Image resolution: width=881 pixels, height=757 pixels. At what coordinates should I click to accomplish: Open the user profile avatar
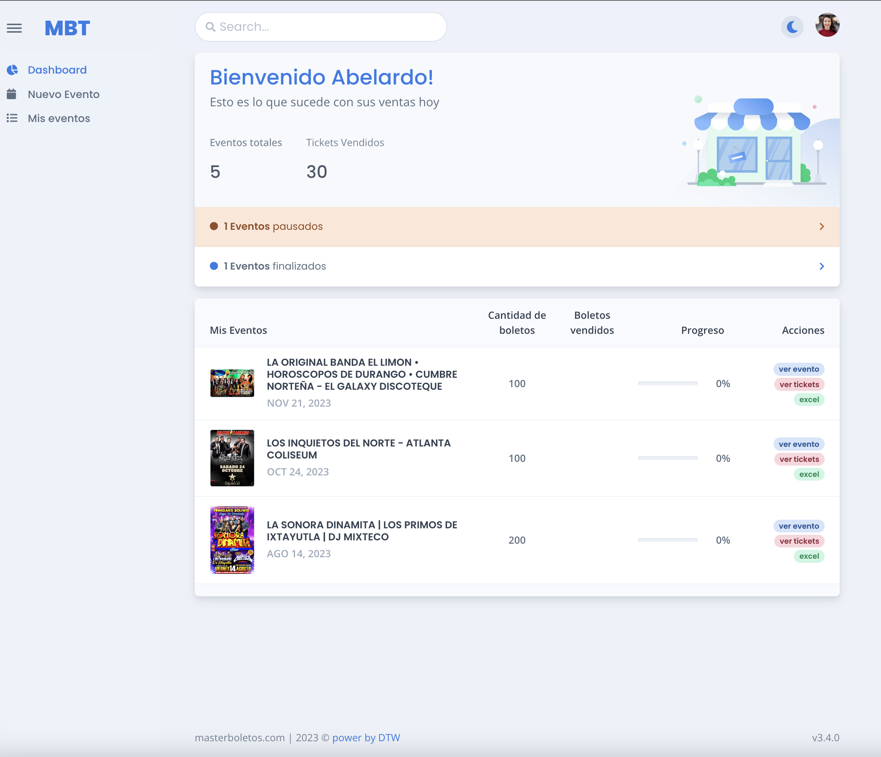point(827,26)
